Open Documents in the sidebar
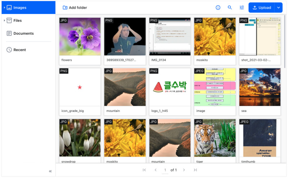This screenshot has height=178, width=288. tap(23, 33)
